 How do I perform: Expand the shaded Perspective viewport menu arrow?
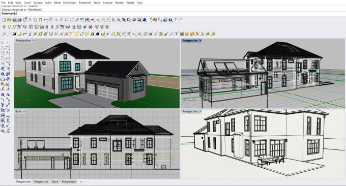tap(34, 41)
